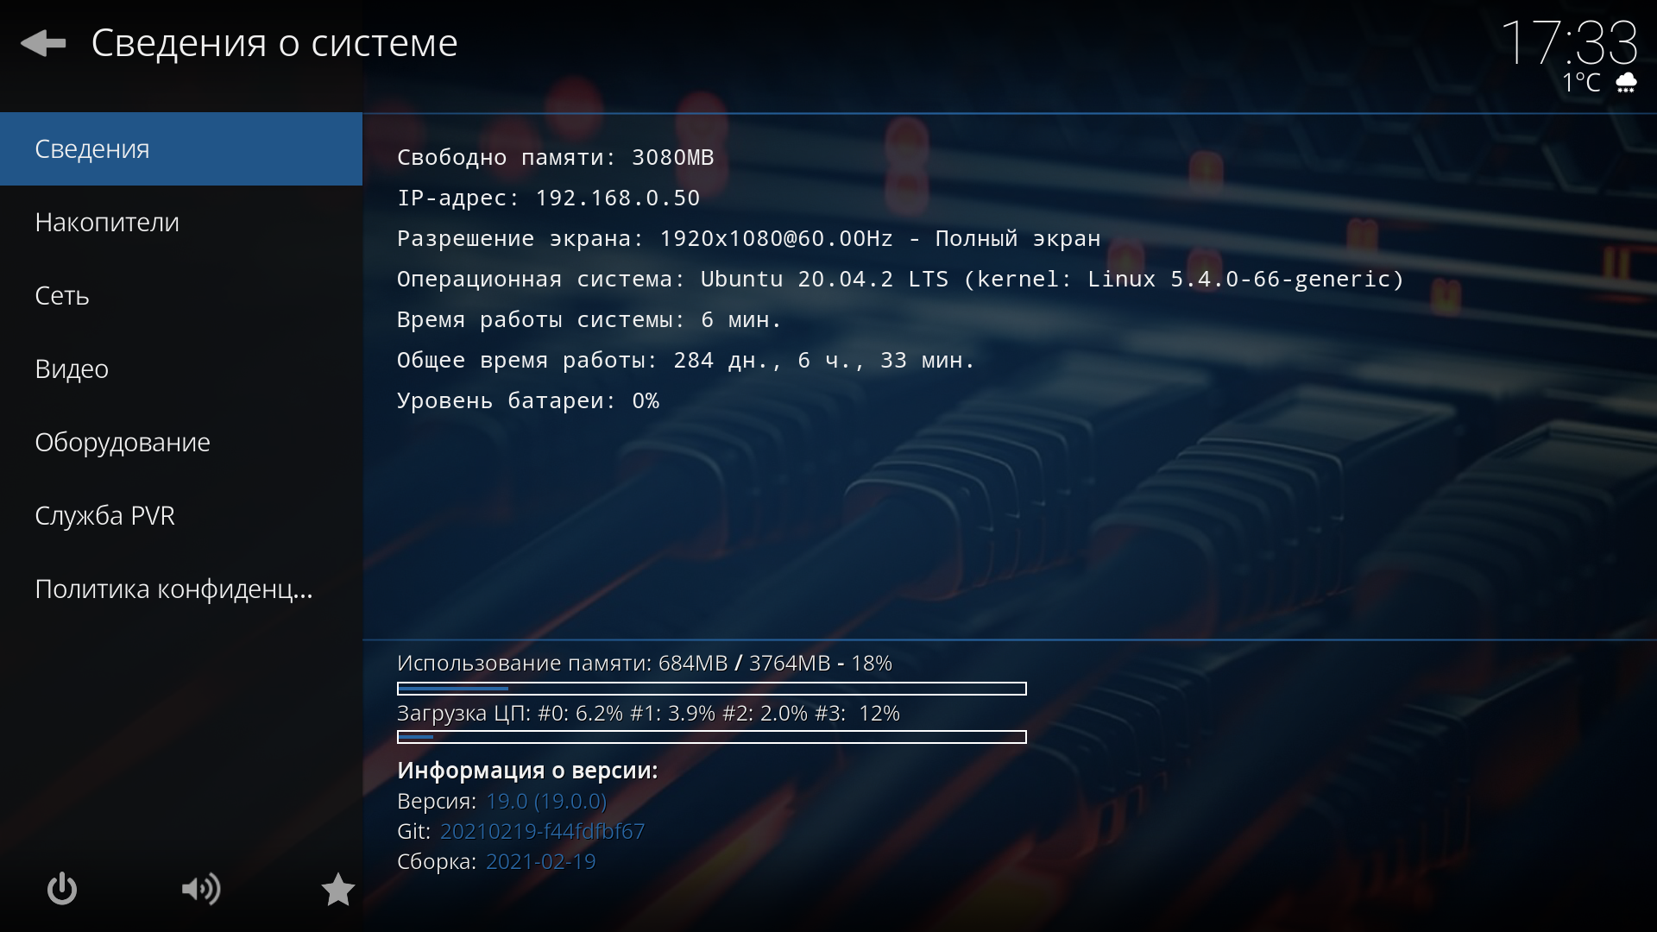Click the weather snow cloud icon
The image size is (1657, 932).
1626,83
